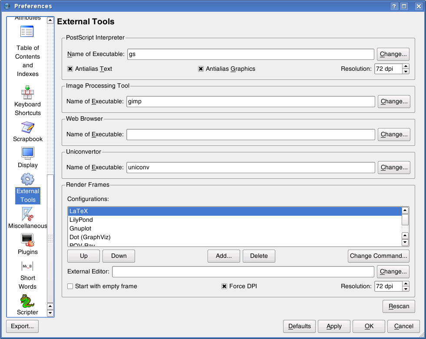Open the Scripter snake icon
Screen dimensions: 426x339
coord(27,301)
